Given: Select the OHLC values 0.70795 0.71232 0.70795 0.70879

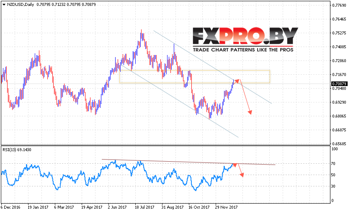Looking at the screenshot, I should [66, 5].
